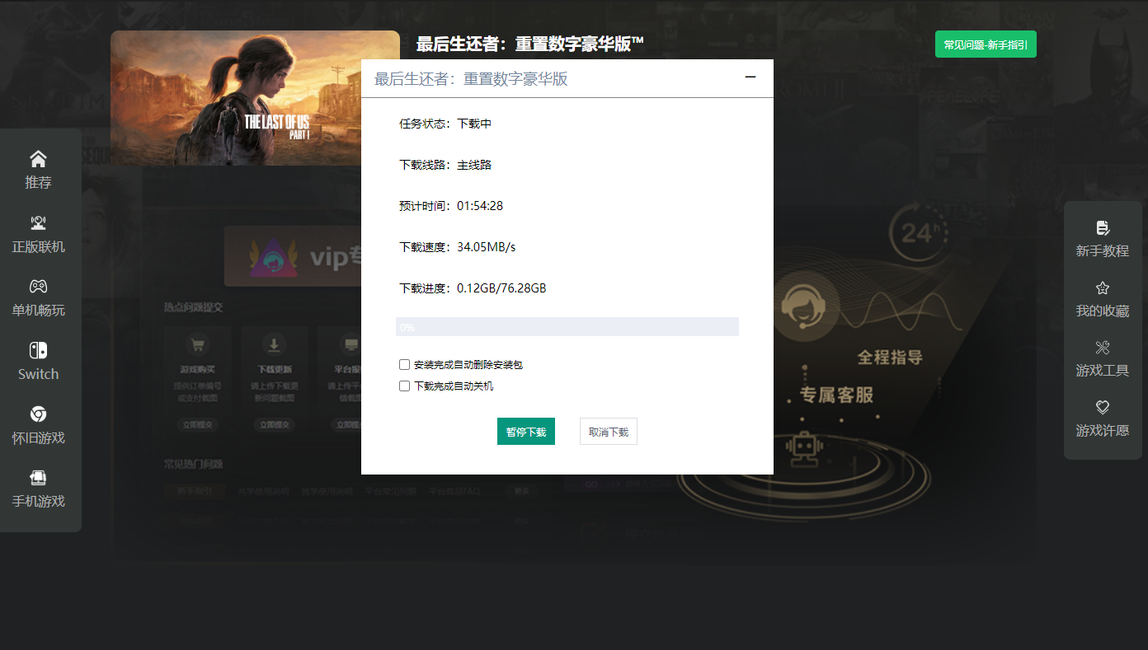Click the 最后生还者 page title text
Screen dimensions: 1148x650
pyautogui.click(x=529, y=44)
